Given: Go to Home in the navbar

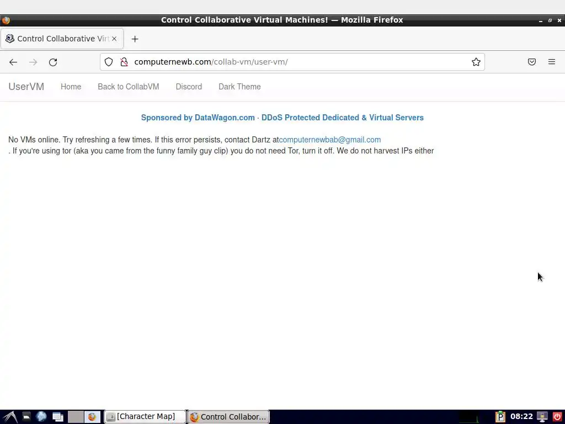Looking at the screenshot, I should (71, 87).
